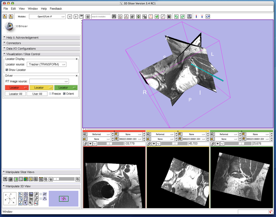276x217 pixels.
Task: Click inside the search modules field
Action: point(101,17)
